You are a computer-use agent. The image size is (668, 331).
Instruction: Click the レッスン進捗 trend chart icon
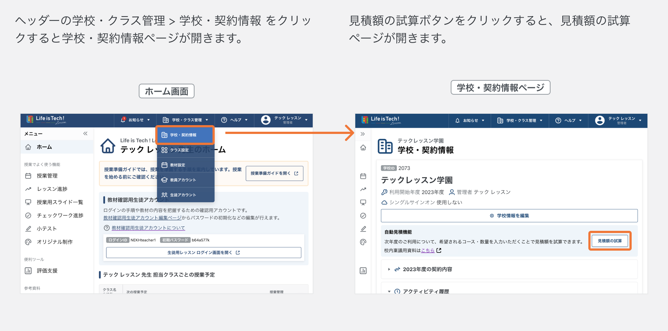coord(29,189)
